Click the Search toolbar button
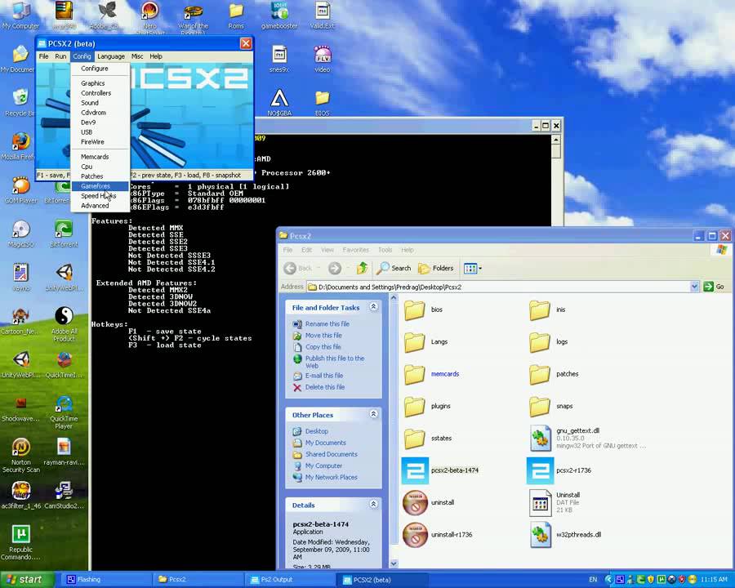Image resolution: width=735 pixels, height=588 pixels. point(394,268)
